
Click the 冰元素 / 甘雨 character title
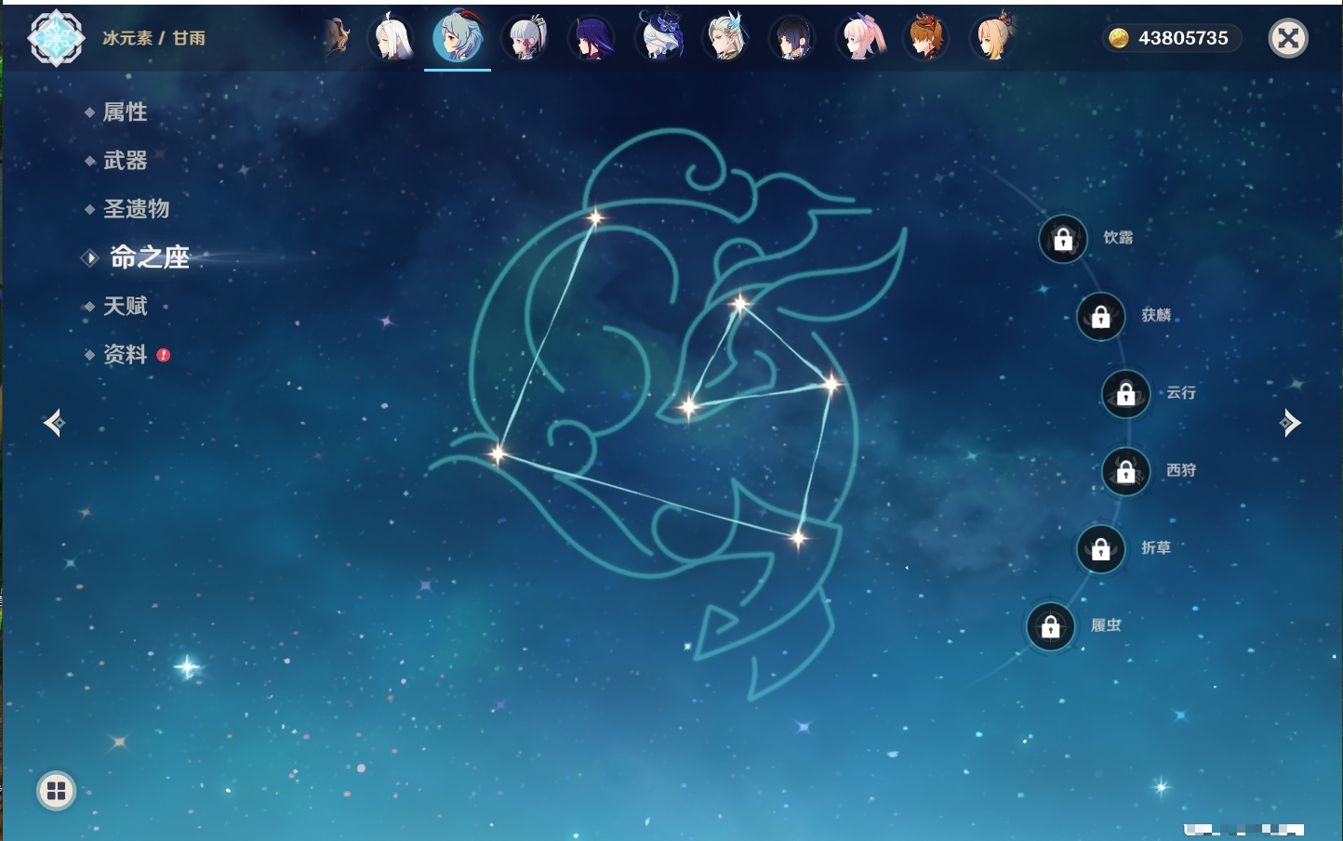pos(153,38)
